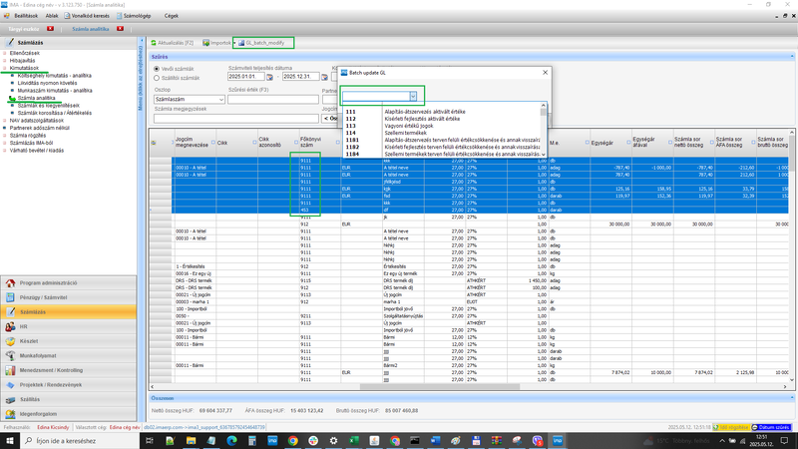Select Szállítói számlák radio button
The height and width of the screenshot is (449, 798).
point(157,78)
